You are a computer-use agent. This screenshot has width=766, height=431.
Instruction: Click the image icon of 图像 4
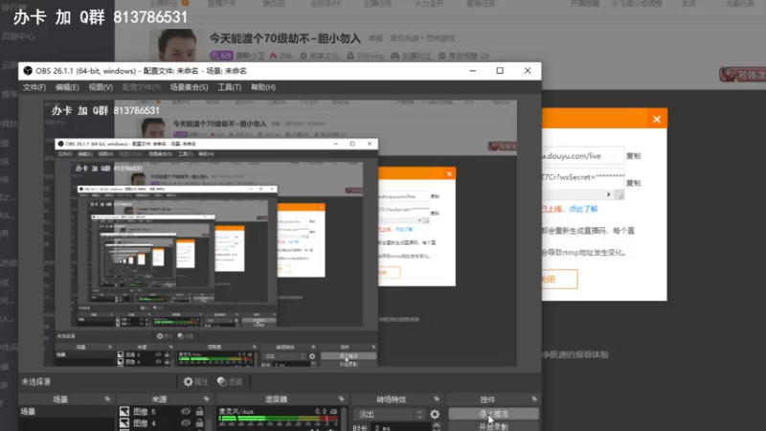(x=124, y=423)
